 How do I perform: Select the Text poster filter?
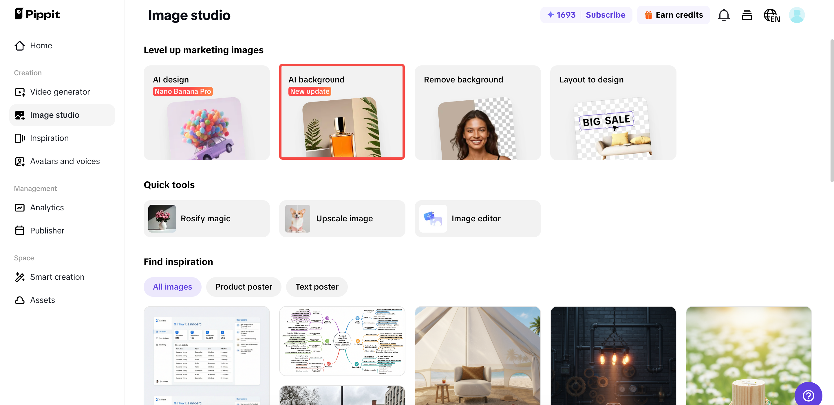[x=317, y=287]
